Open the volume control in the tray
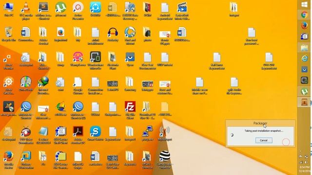The image size is (312, 175). click(x=306, y=162)
